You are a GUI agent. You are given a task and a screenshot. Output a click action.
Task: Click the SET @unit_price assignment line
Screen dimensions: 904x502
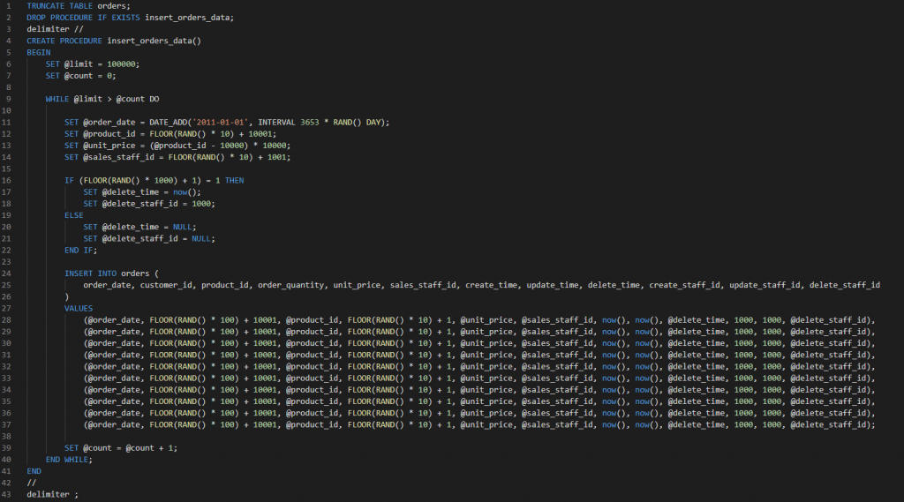tap(165, 144)
